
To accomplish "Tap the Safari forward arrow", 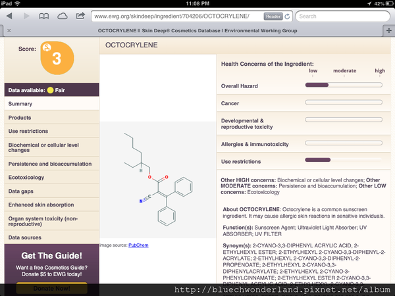I will coord(26,15).
